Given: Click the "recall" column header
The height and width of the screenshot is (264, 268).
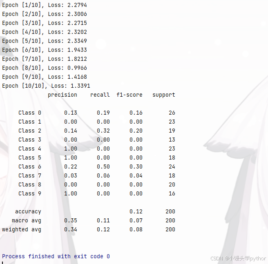Looking at the screenshot, I should (x=100, y=95).
